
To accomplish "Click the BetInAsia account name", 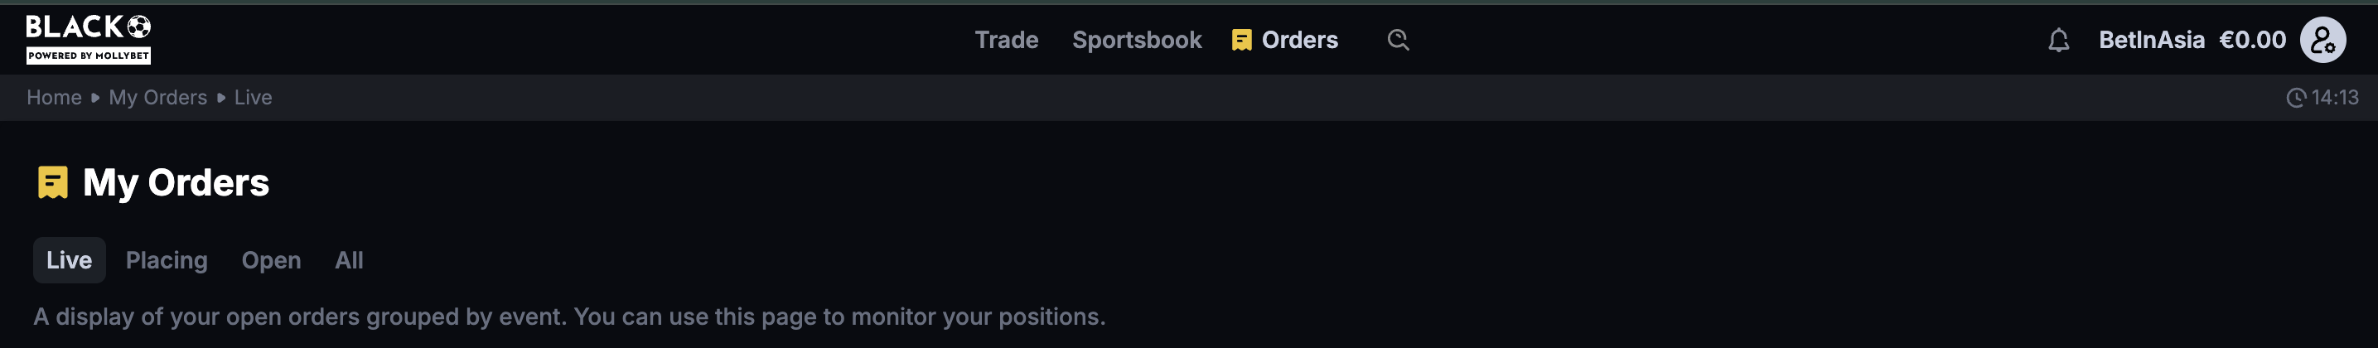I will (x=2151, y=40).
